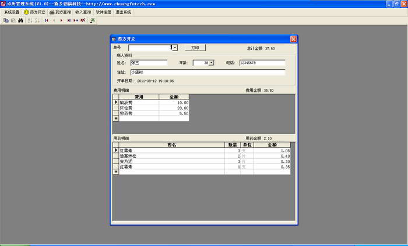This screenshot has height=246, width=408.
Task: Click the 软件注册 menu item
Action: tap(104, 12)
